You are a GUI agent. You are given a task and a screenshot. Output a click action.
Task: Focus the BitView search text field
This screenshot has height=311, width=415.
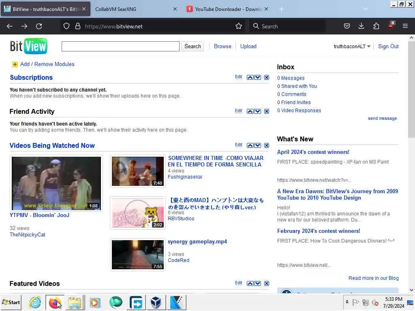[120, 46]
